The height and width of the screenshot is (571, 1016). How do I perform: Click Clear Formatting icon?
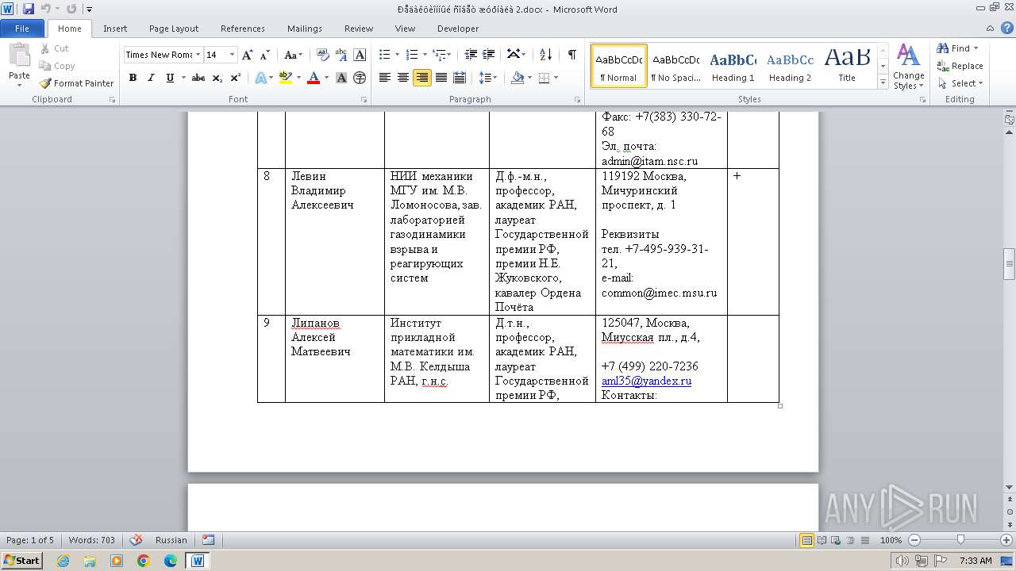323,55
